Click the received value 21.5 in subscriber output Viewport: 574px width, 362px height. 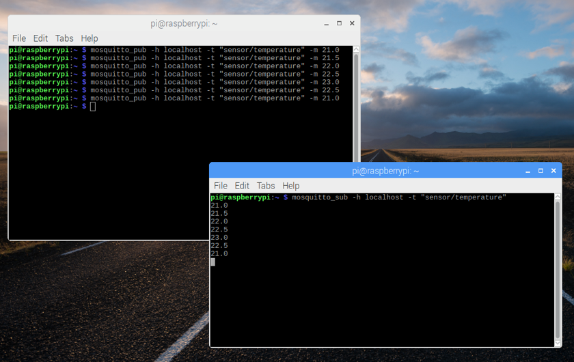(x=219, y=213)
